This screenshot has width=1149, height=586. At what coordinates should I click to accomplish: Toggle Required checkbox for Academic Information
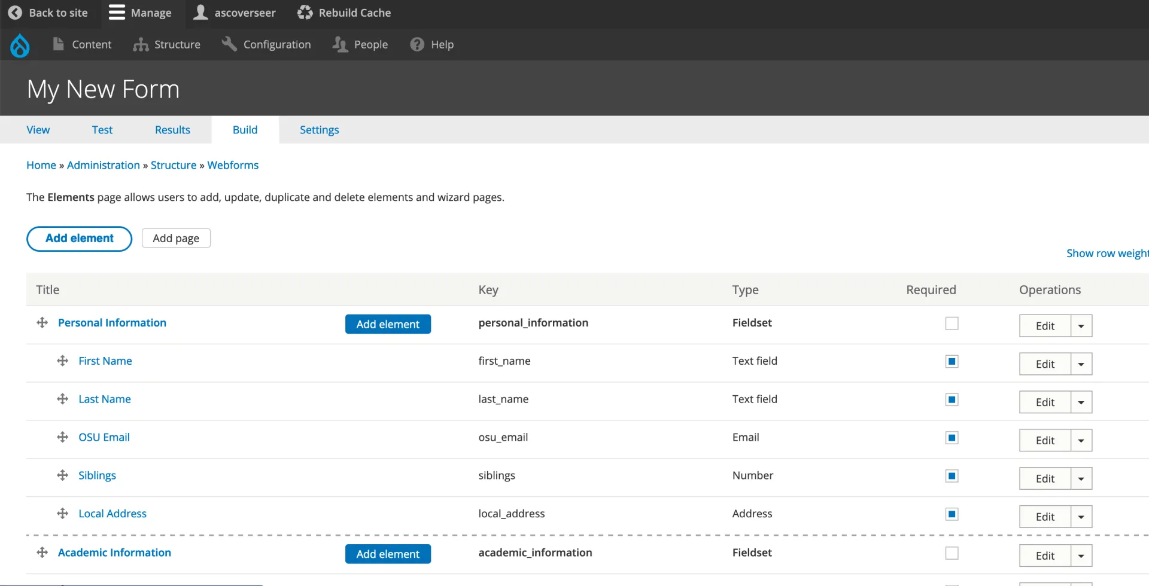[952, 554]
